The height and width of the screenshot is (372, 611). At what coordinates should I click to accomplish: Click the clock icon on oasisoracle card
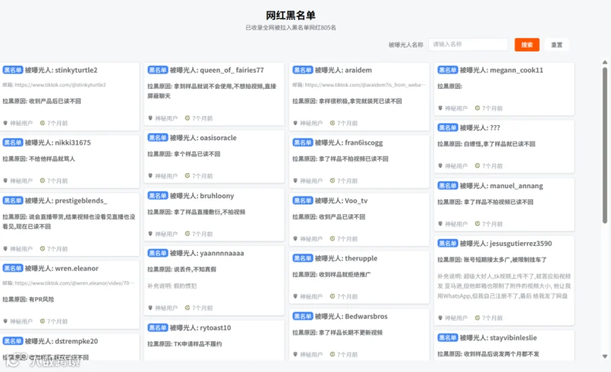(187, 176)
